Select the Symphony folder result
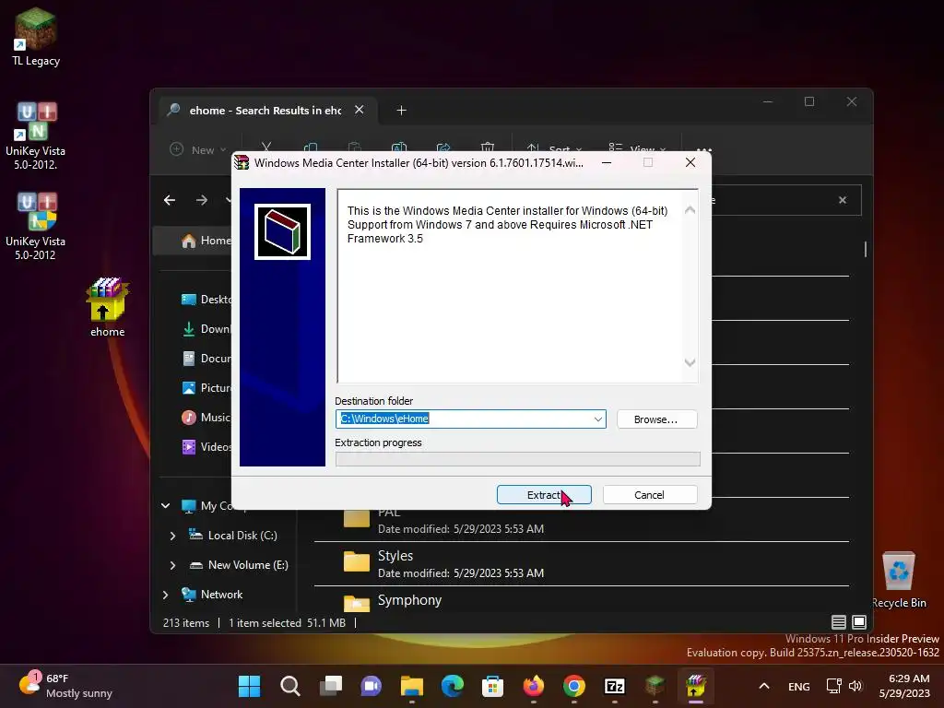Screen dimensions: 944x708 pyautogui.click(x=581, y=600)
